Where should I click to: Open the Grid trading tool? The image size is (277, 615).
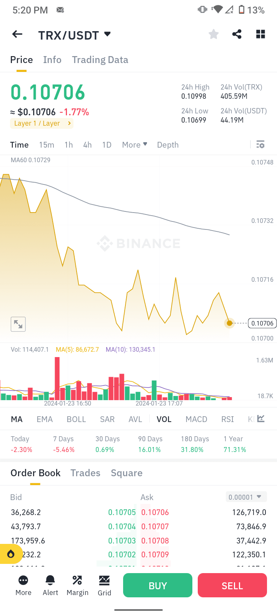(x=104, y=585)
